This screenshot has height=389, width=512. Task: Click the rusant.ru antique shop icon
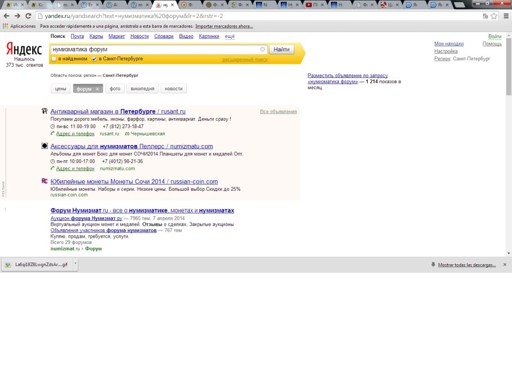pos(45,111)
